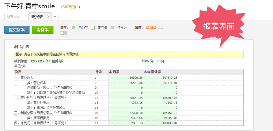Click the 利润总额 本年累计数 cell 124457.12
Image resolution: width=273 pixels, height=131 pixels.
[161, 113]
